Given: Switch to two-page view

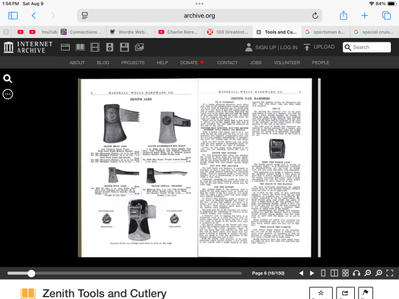Looking at the screenshot, I should pyautogui.click(x=334, y=273).
